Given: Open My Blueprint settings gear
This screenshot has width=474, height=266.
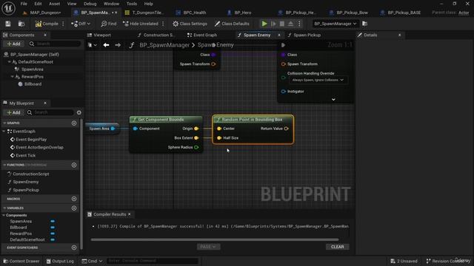Looking at the screenshot, I should pyautogui.click(x=79, y=112).
